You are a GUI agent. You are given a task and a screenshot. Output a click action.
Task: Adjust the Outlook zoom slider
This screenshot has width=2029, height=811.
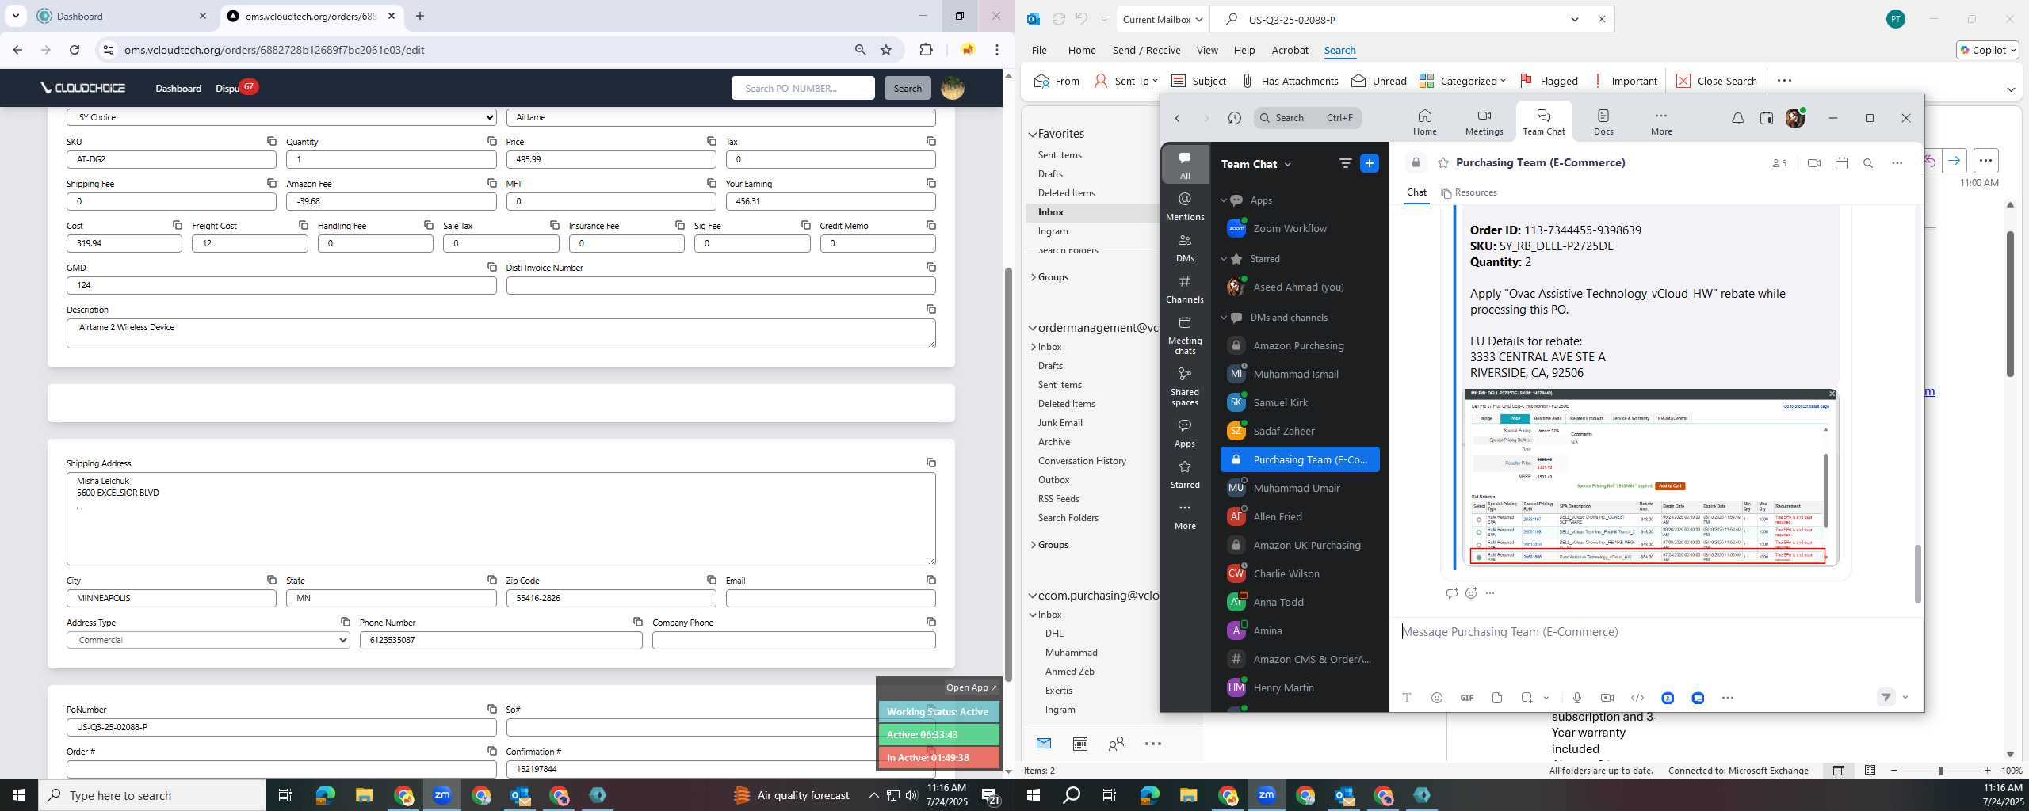(x=1940, y=771)
